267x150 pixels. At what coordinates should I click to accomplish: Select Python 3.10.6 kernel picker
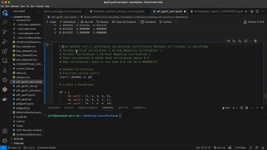(x=254, y=22)
